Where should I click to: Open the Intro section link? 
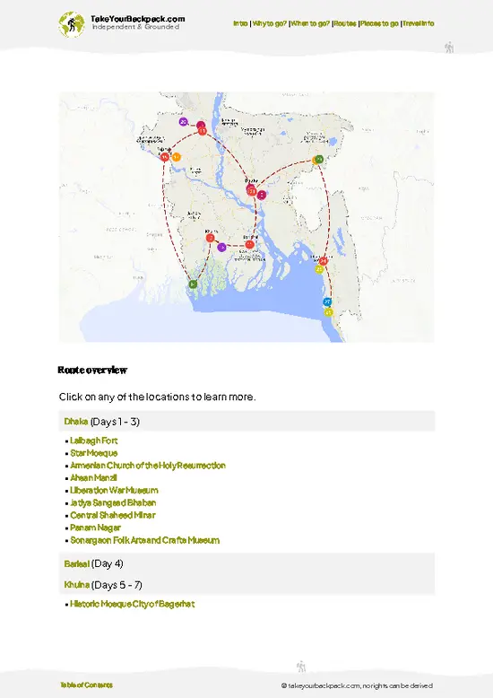click(241, 23)
